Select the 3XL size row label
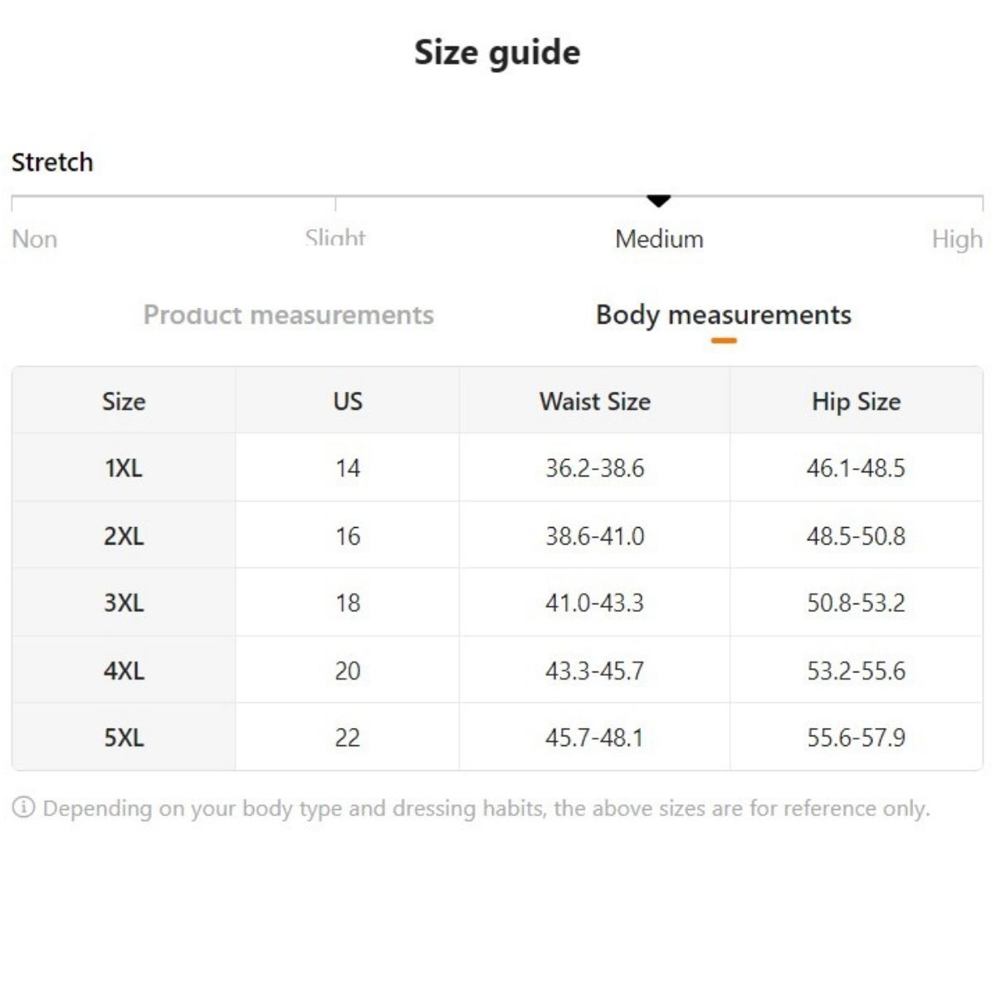This screenshot has height=996, width=996. click(x=124, y=603)
